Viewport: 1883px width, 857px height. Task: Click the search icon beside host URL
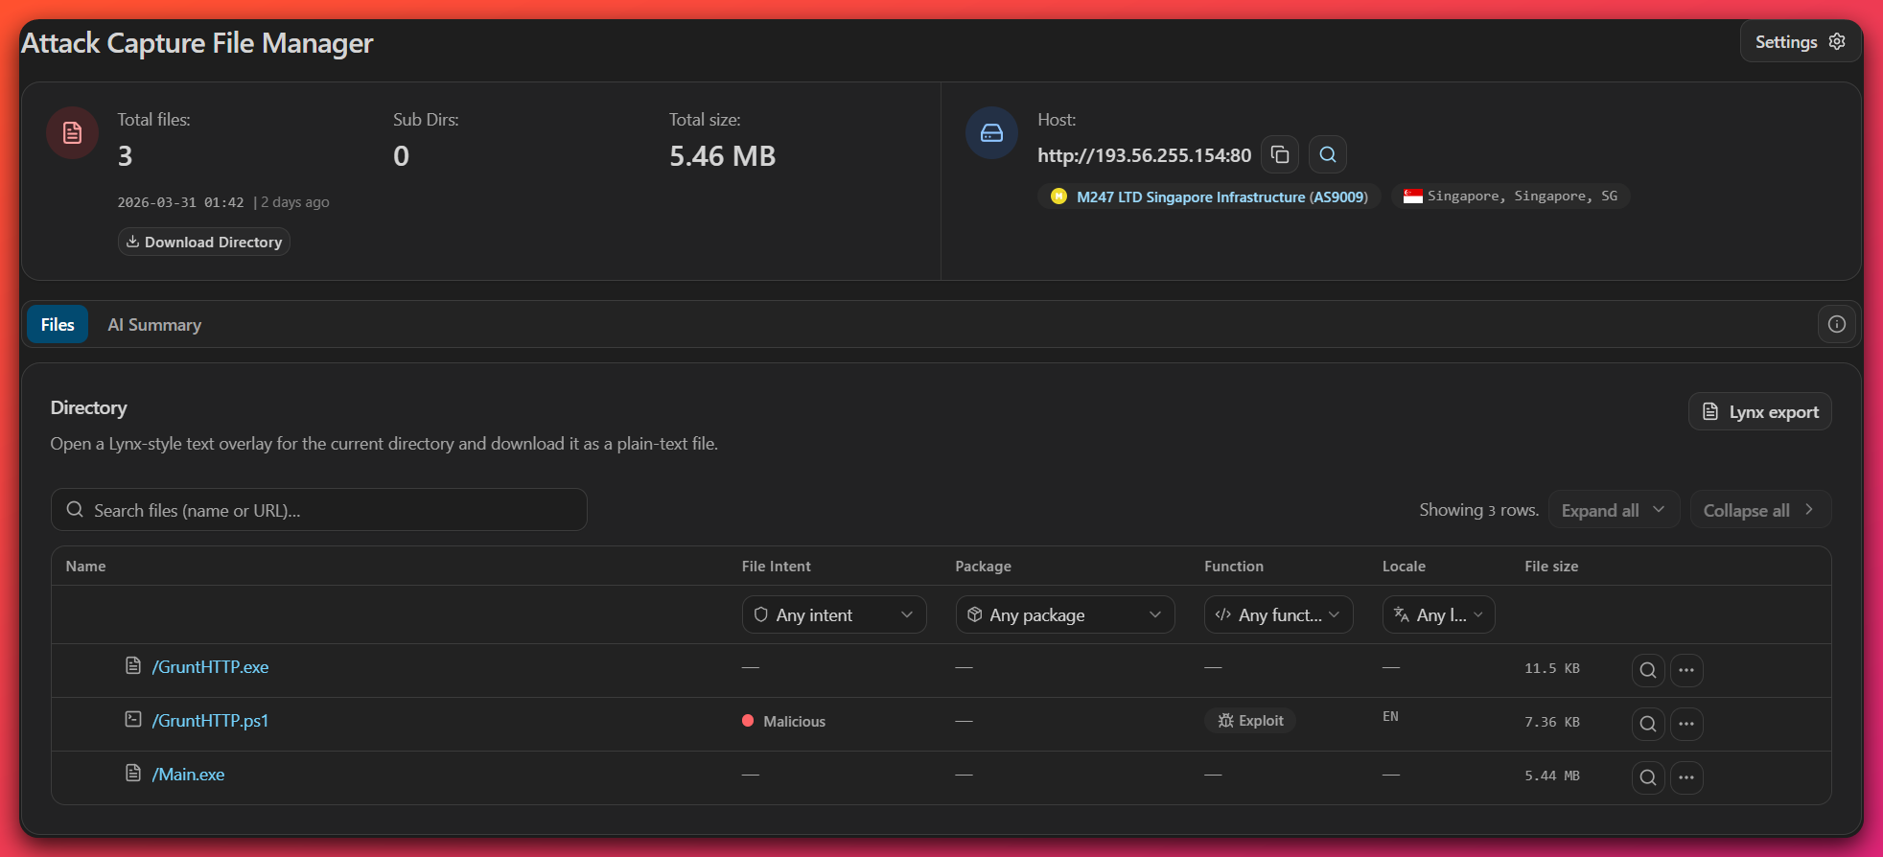pos(1327,154)
